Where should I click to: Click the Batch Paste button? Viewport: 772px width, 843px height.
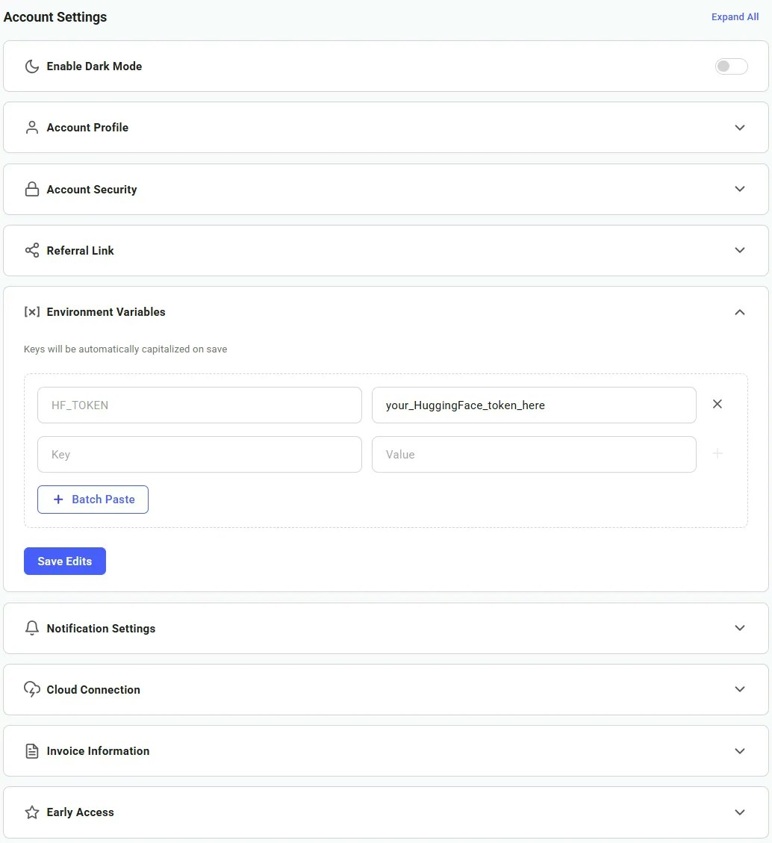[93, 500]
